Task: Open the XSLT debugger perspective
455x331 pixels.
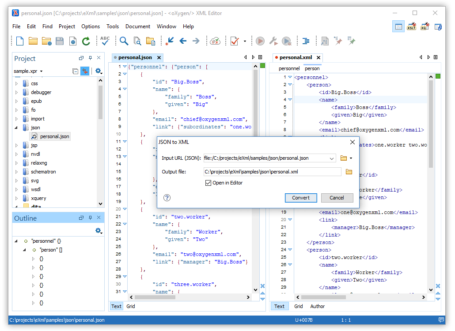Action: pyautogui.click(x=411, y=26)
